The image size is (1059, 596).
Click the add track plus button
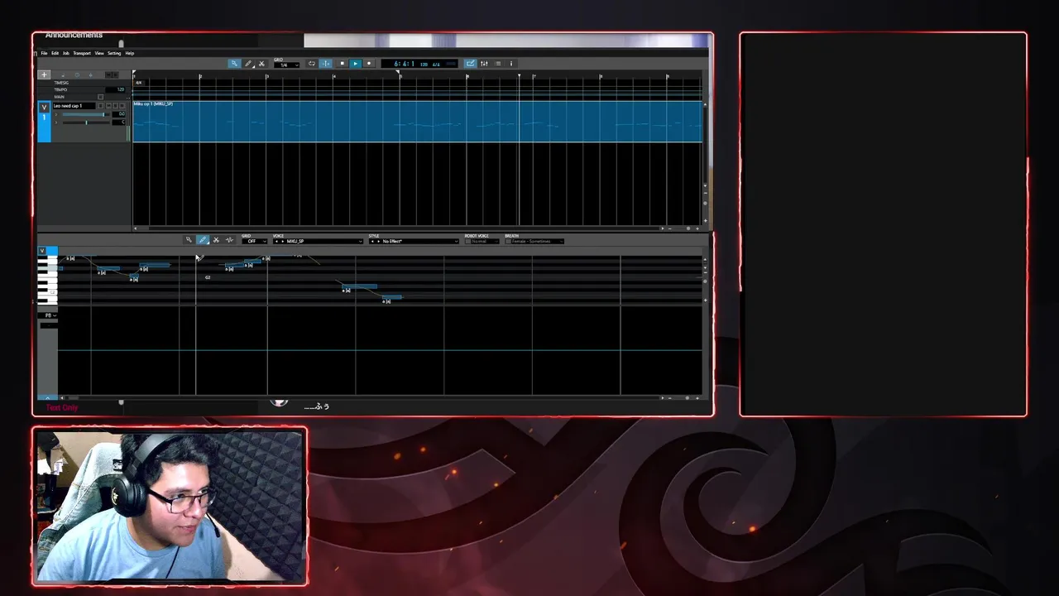pyautogui.click(x=44, y=74)
